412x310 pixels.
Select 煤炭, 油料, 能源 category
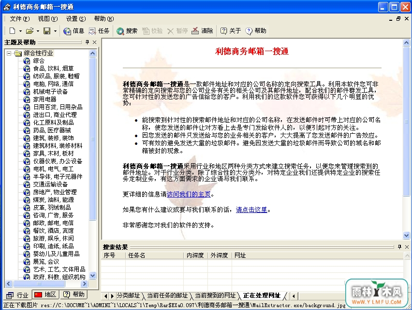tap(53, 200)
